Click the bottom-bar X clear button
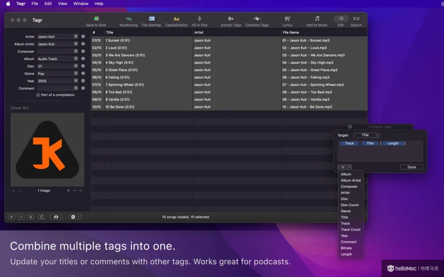This screenshot has height=277, width=444. pos(31,217)
